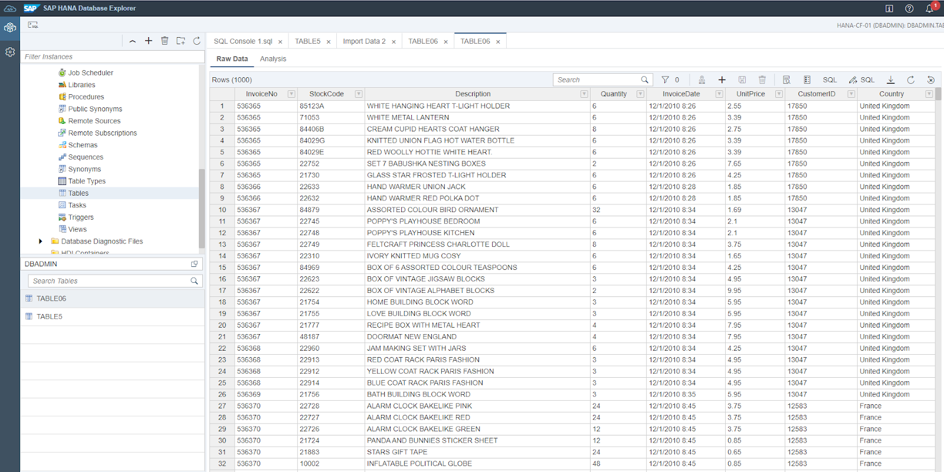This screenshot has height=472, width=944.
Task: Click the Search Tables input field
Action: pos(109,281)
